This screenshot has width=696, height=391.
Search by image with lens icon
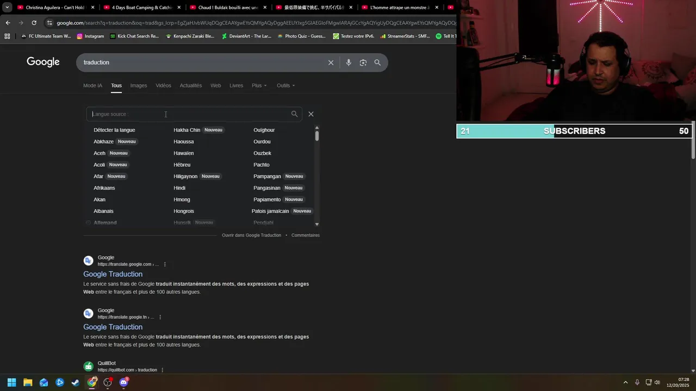363,62
